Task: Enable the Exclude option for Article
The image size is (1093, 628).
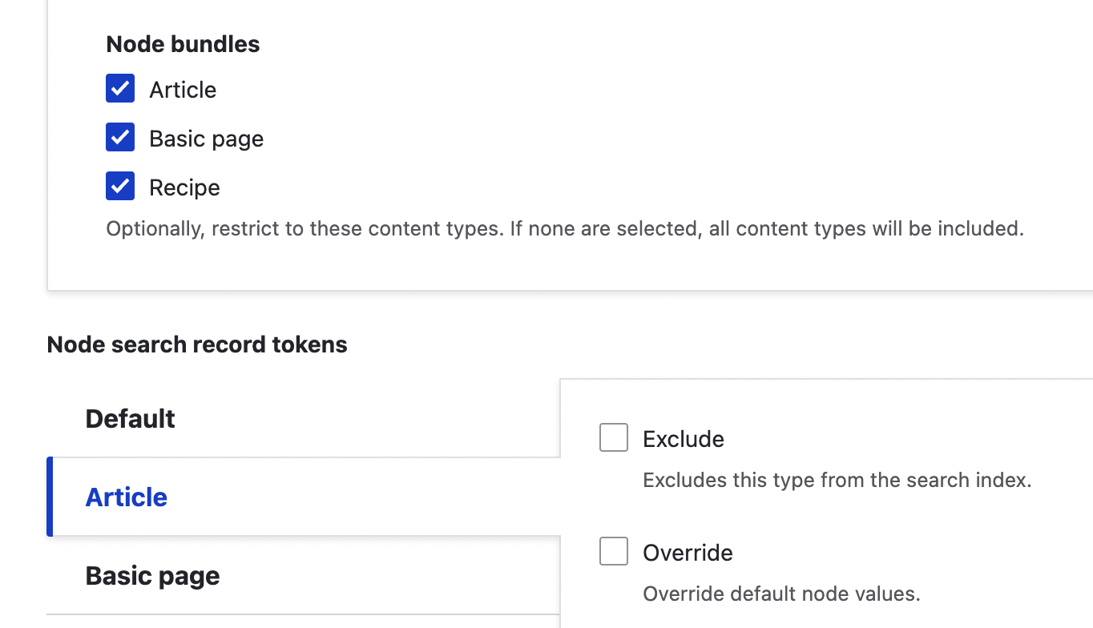Action: [613, 437]
